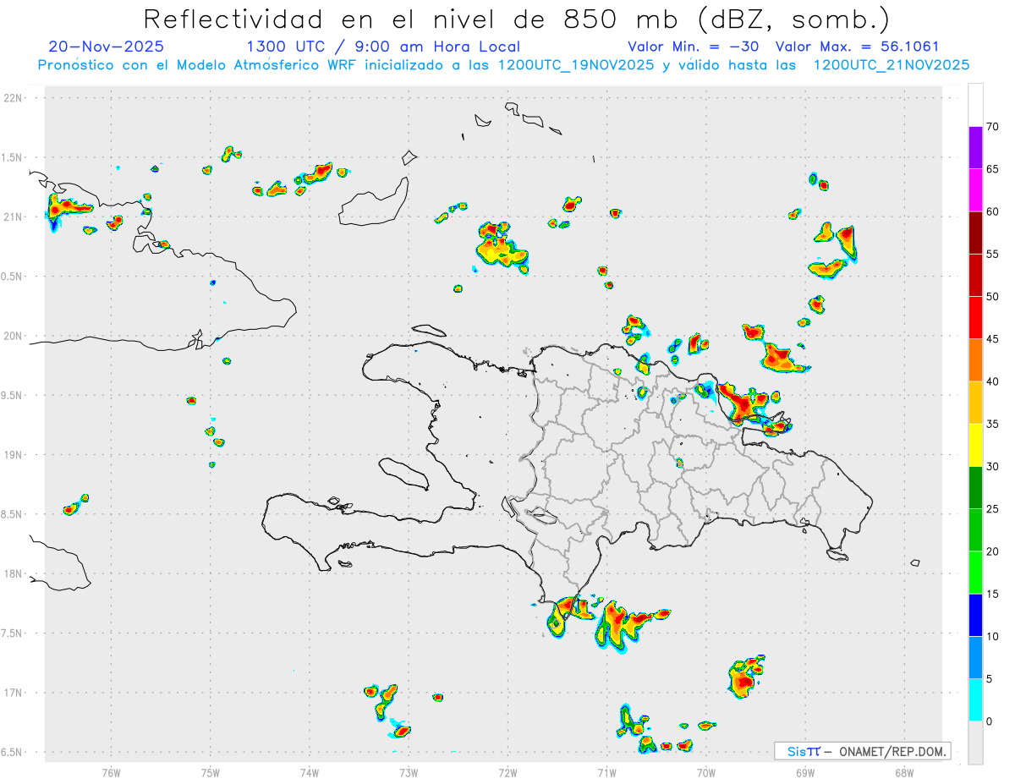Select the colorbar scale number "25"
Viewport: 1015px width, 784px height.
(992, 509)
